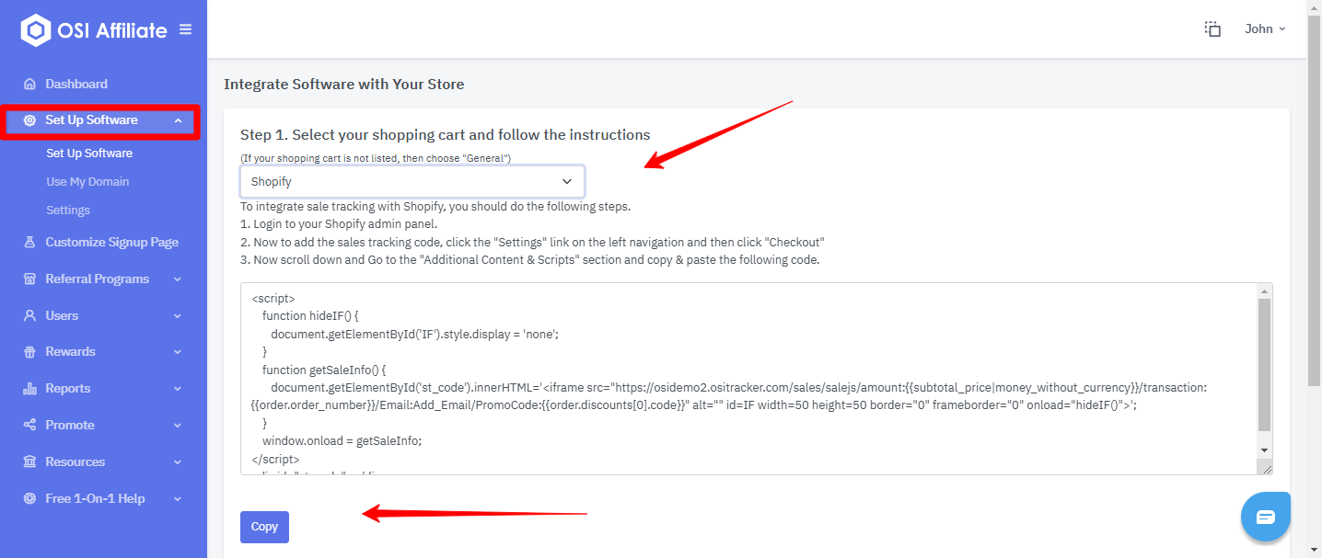Expand the Rewards menu chevron

[178, 352]
